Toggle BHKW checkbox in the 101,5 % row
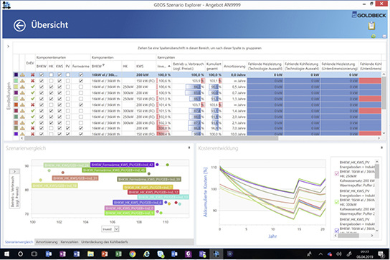Screen dimensions: 390x260 (42, 111)
